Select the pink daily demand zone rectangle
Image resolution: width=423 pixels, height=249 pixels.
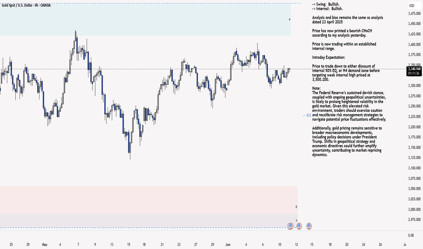click(149, 200)
